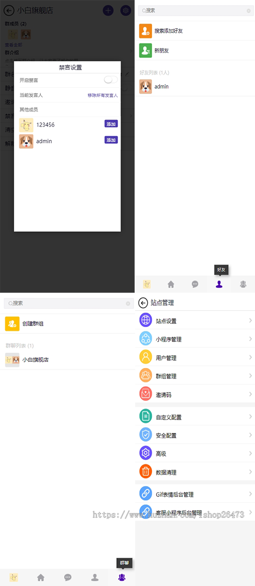Toggle the 开启禁言 switch
Viewport: 255px width, 586px height.
[111, 80]
